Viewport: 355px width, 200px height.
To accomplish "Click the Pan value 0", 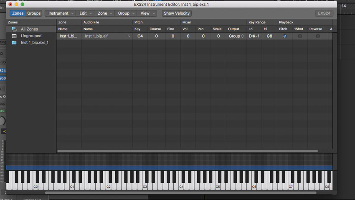I will coord(203,36).
